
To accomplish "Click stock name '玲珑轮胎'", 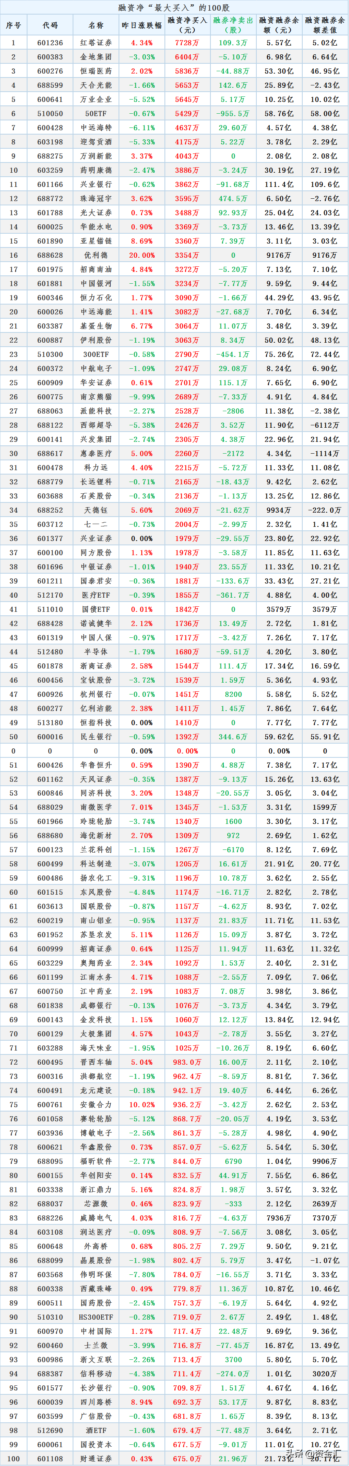I will tap(96, 821).
